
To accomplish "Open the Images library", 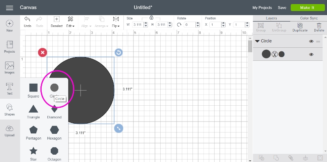I will (9, 68).
